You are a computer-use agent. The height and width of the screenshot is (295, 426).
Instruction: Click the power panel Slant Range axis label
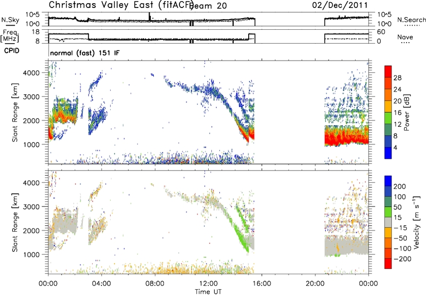coord(15,112)
